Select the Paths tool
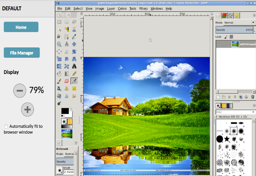Screen dimensions: 256x176 click(67, 37)
